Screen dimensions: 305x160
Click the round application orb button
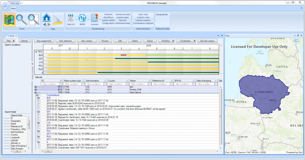point(5,6)
